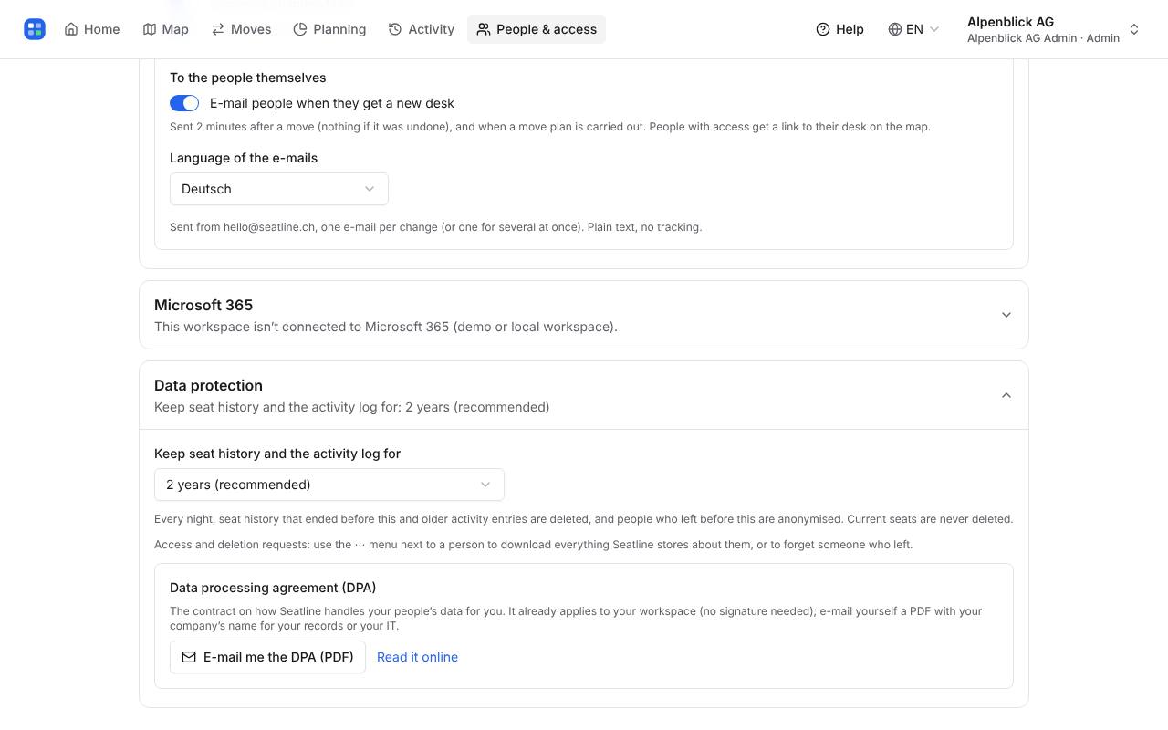This screenshot has width=1168, height=730.
Task: Click the Home house icon
Action: click(71, 29)
